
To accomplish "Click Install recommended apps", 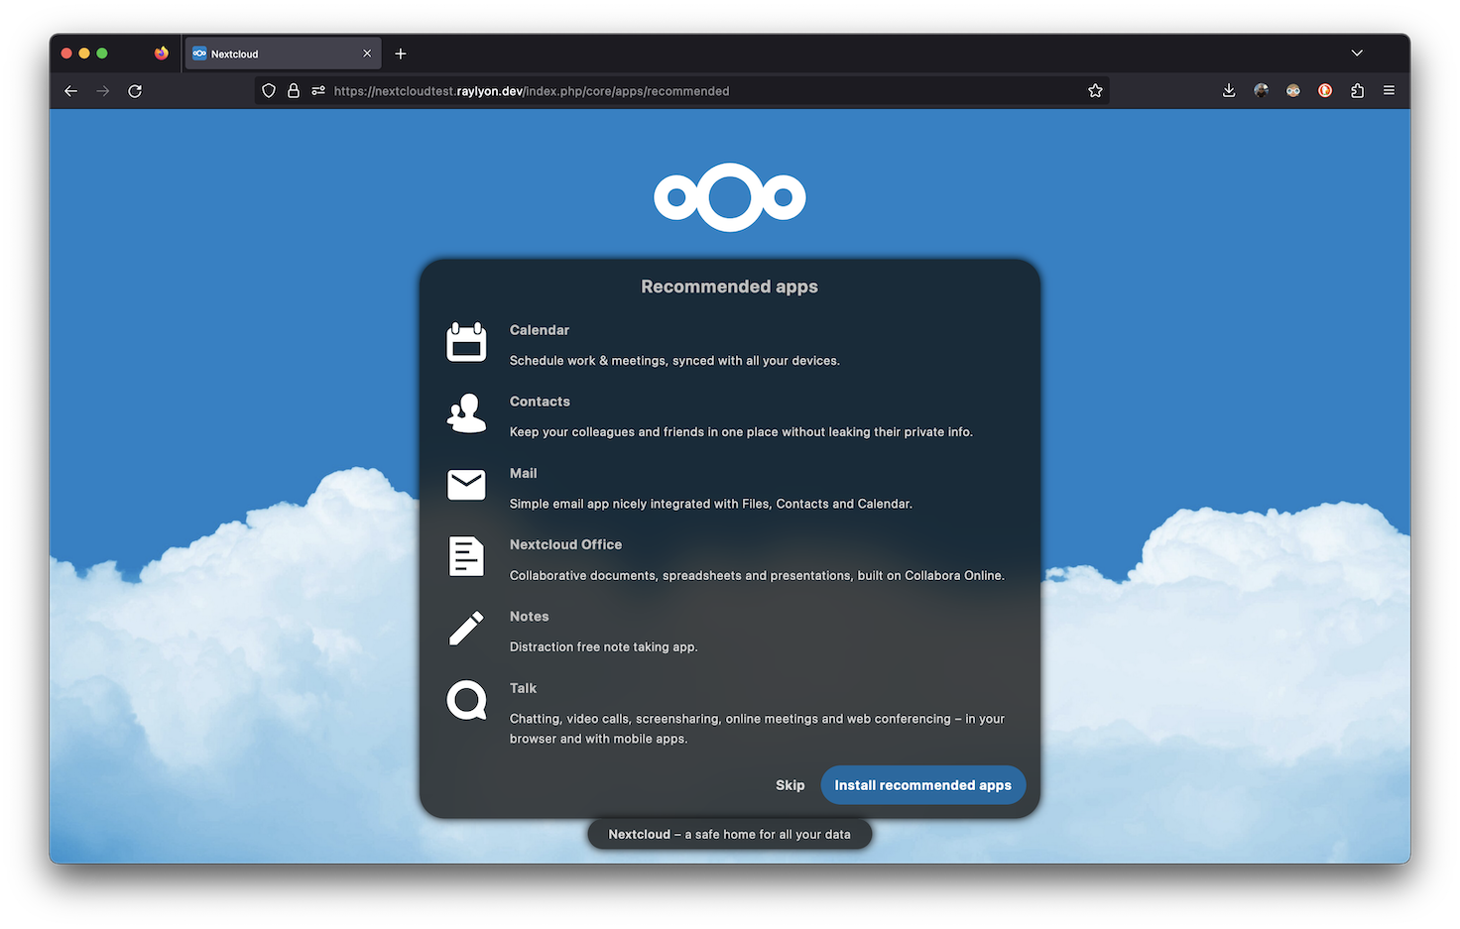I will [922, 784].
